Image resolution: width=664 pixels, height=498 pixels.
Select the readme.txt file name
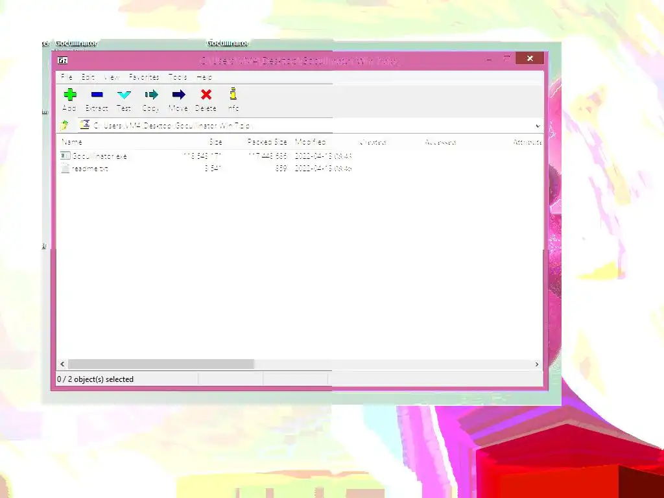click(x=89, y=169)
